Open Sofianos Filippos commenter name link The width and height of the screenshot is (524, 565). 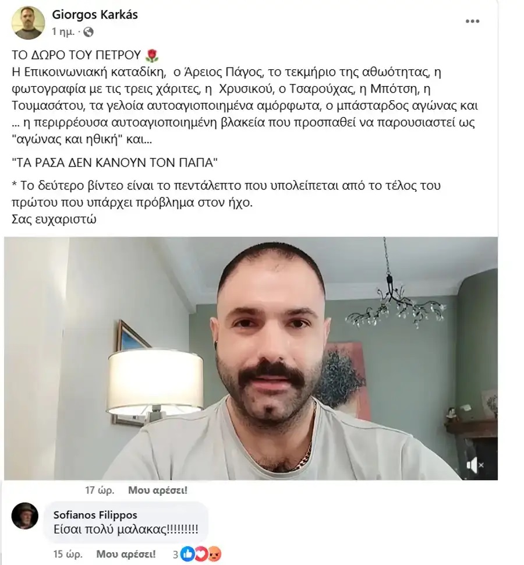click(95, 515)
